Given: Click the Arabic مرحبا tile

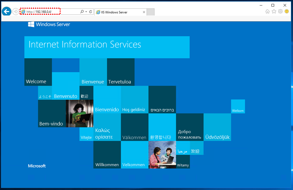Looking at the screenshot, I should pos(183,148).
